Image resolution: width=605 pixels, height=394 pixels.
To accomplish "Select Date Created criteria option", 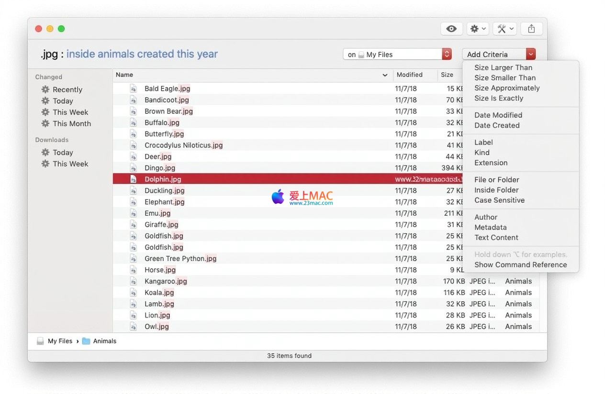I will coord(497,125).
